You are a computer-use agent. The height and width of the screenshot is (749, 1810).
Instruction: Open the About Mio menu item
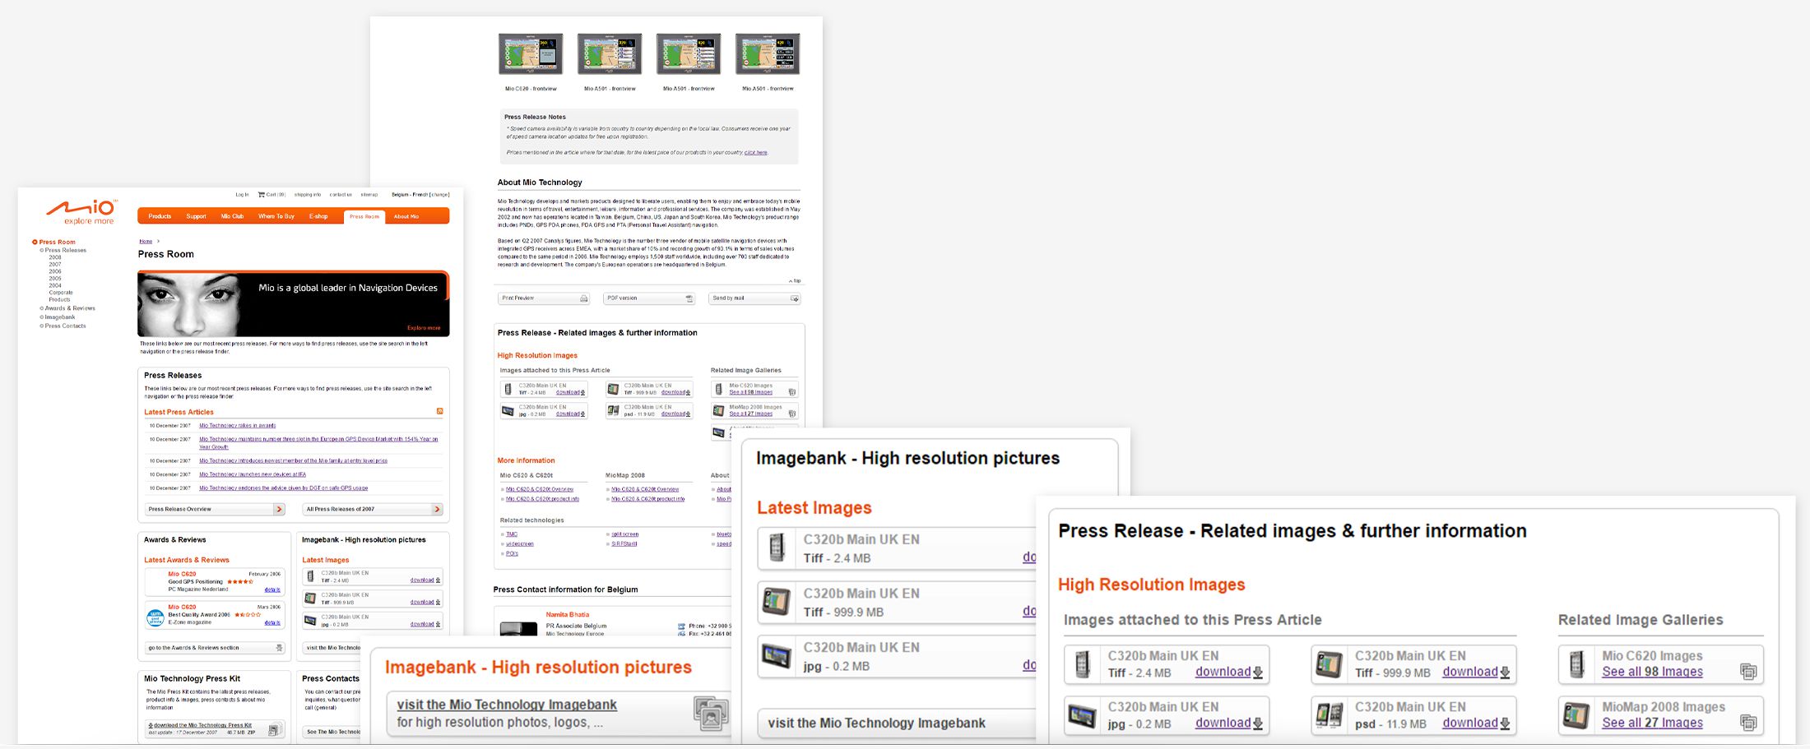point(406,216)
